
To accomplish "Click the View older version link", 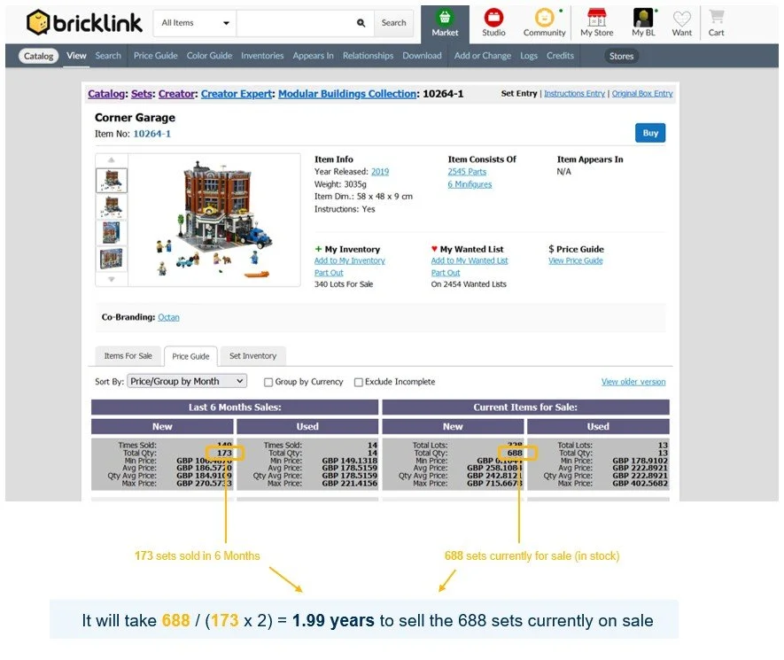I will coord(633,382).
